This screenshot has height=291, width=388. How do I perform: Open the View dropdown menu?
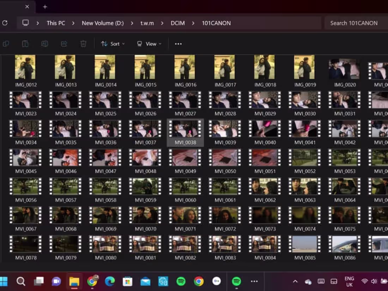click(x=149, y=44)
